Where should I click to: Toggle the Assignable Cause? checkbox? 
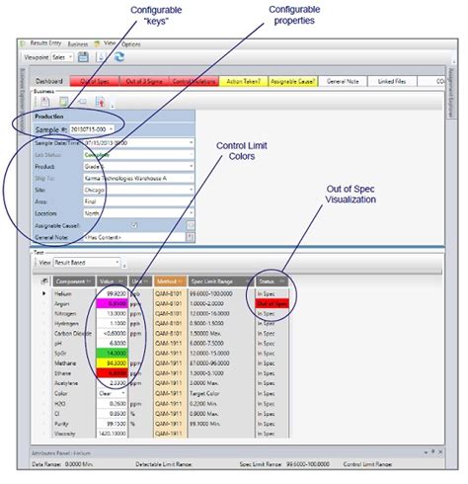134,225
